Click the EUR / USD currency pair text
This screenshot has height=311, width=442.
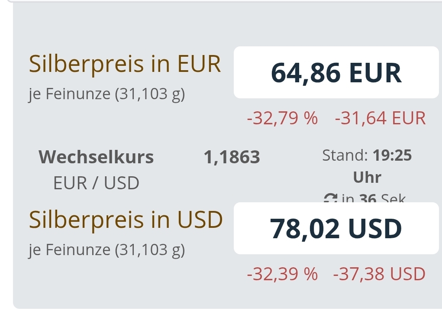pos(96,183)
